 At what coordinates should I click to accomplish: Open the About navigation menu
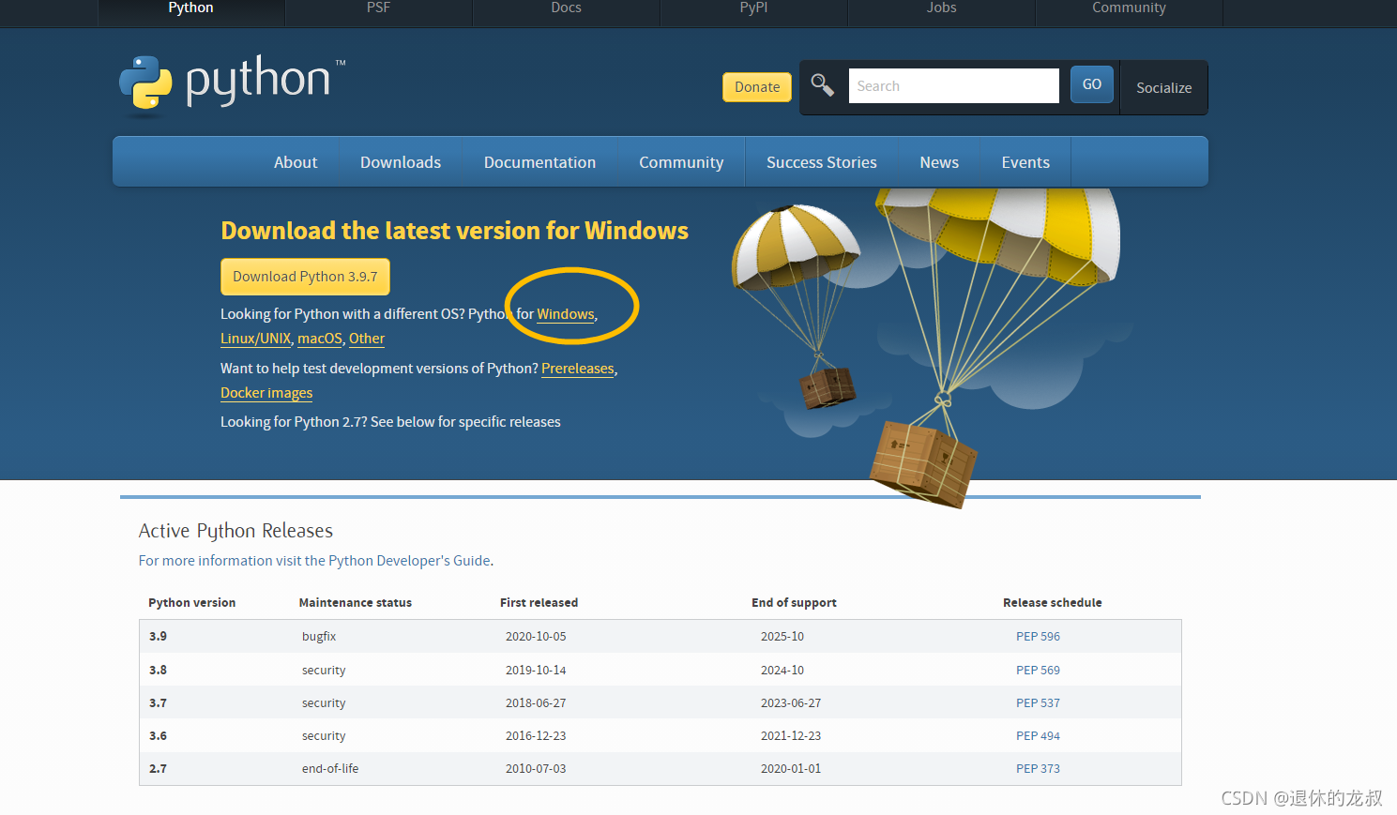[296, 162]
